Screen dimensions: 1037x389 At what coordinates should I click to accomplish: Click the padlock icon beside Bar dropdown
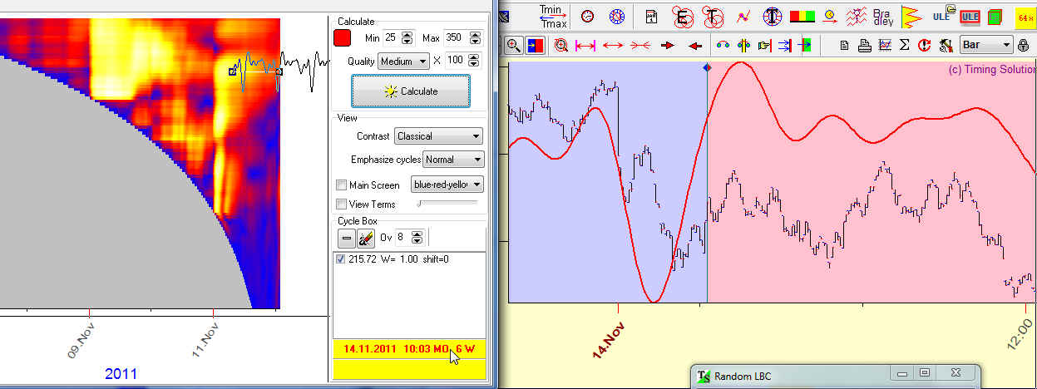click(1023, 46)
